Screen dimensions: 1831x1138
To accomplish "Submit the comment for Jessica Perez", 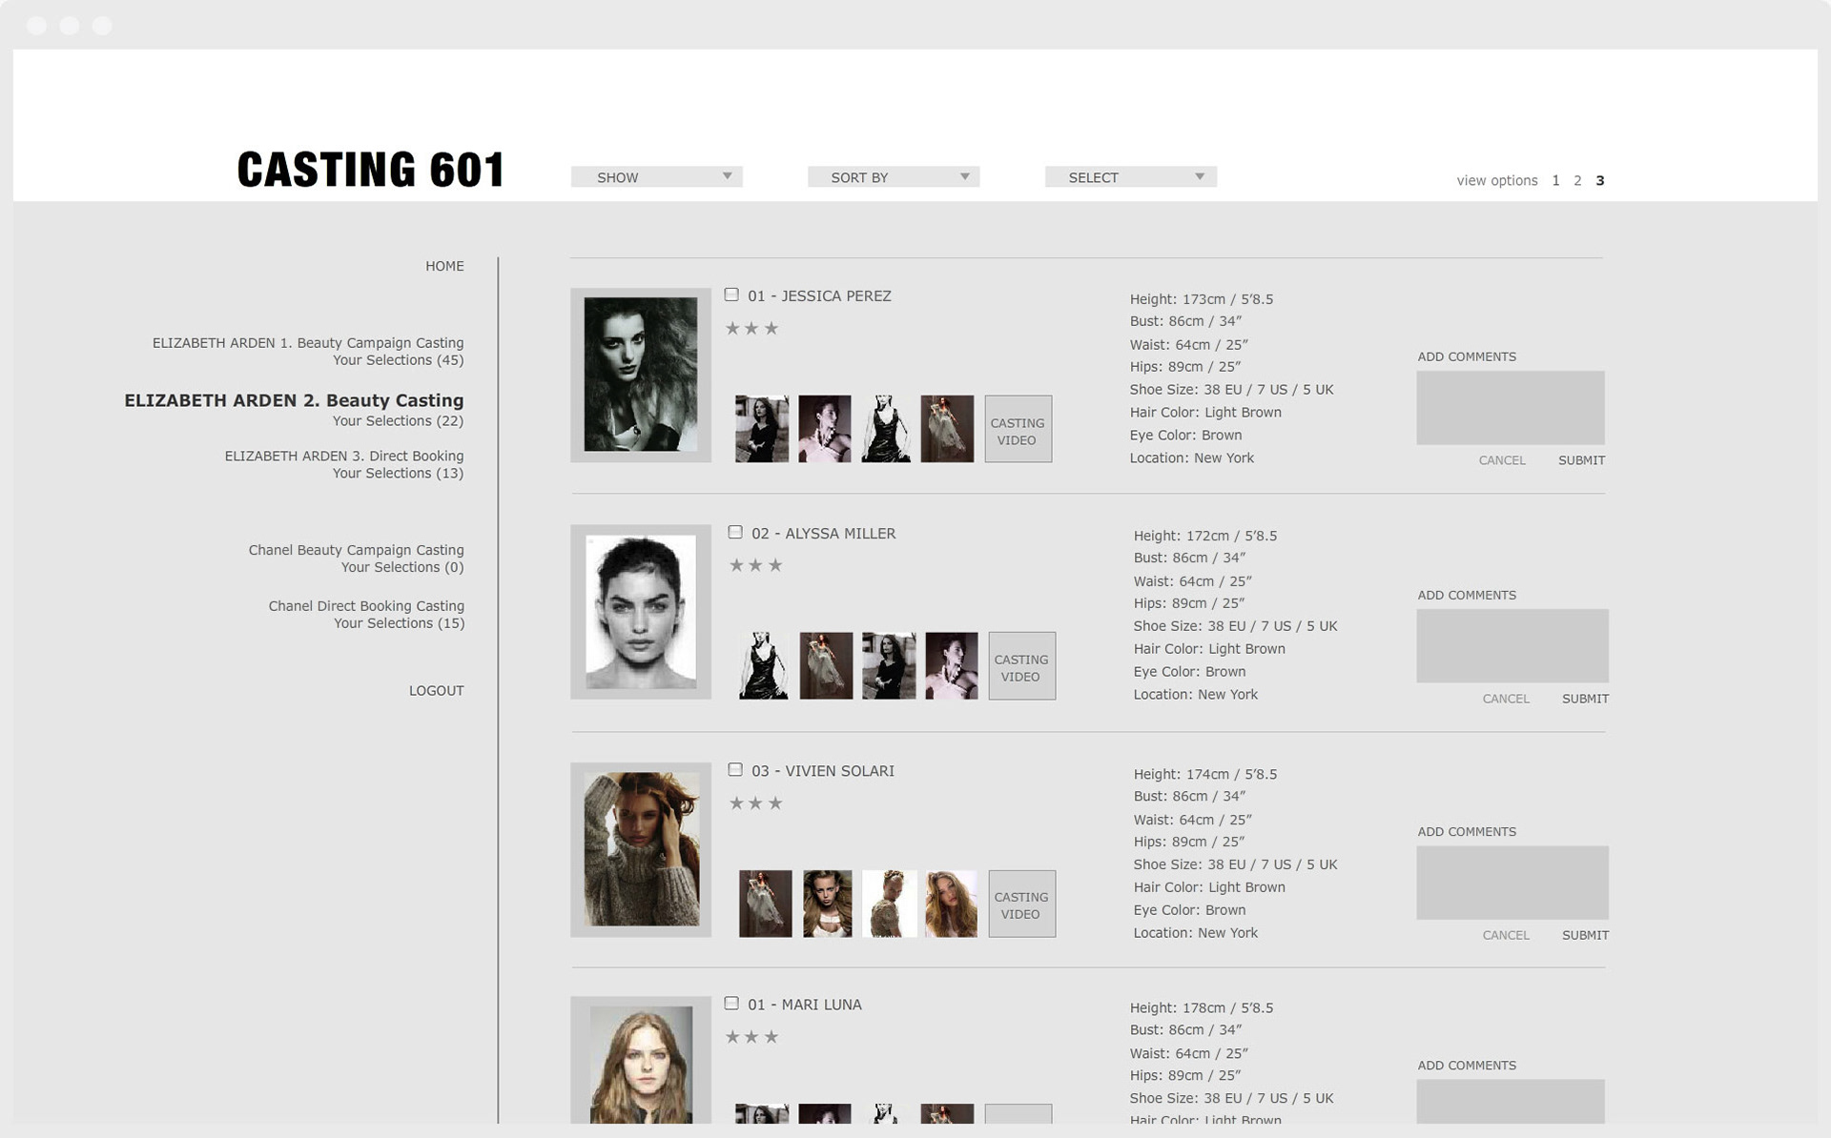I will tap(1581, 460).
